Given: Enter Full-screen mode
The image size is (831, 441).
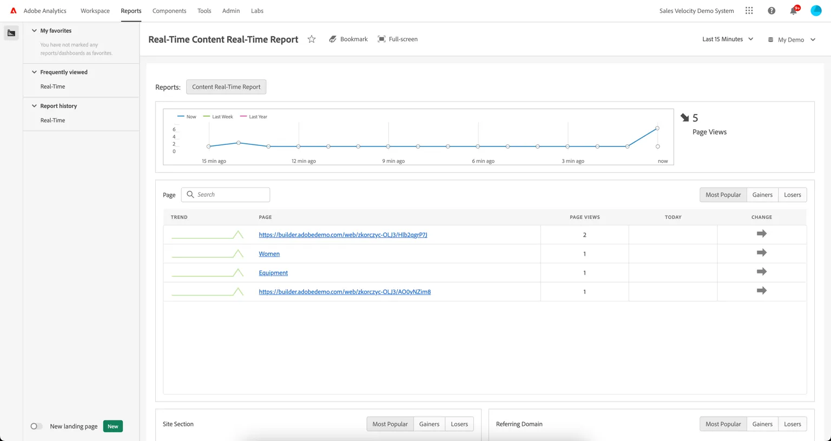Looking at the screenshot, I should point(398,39).
